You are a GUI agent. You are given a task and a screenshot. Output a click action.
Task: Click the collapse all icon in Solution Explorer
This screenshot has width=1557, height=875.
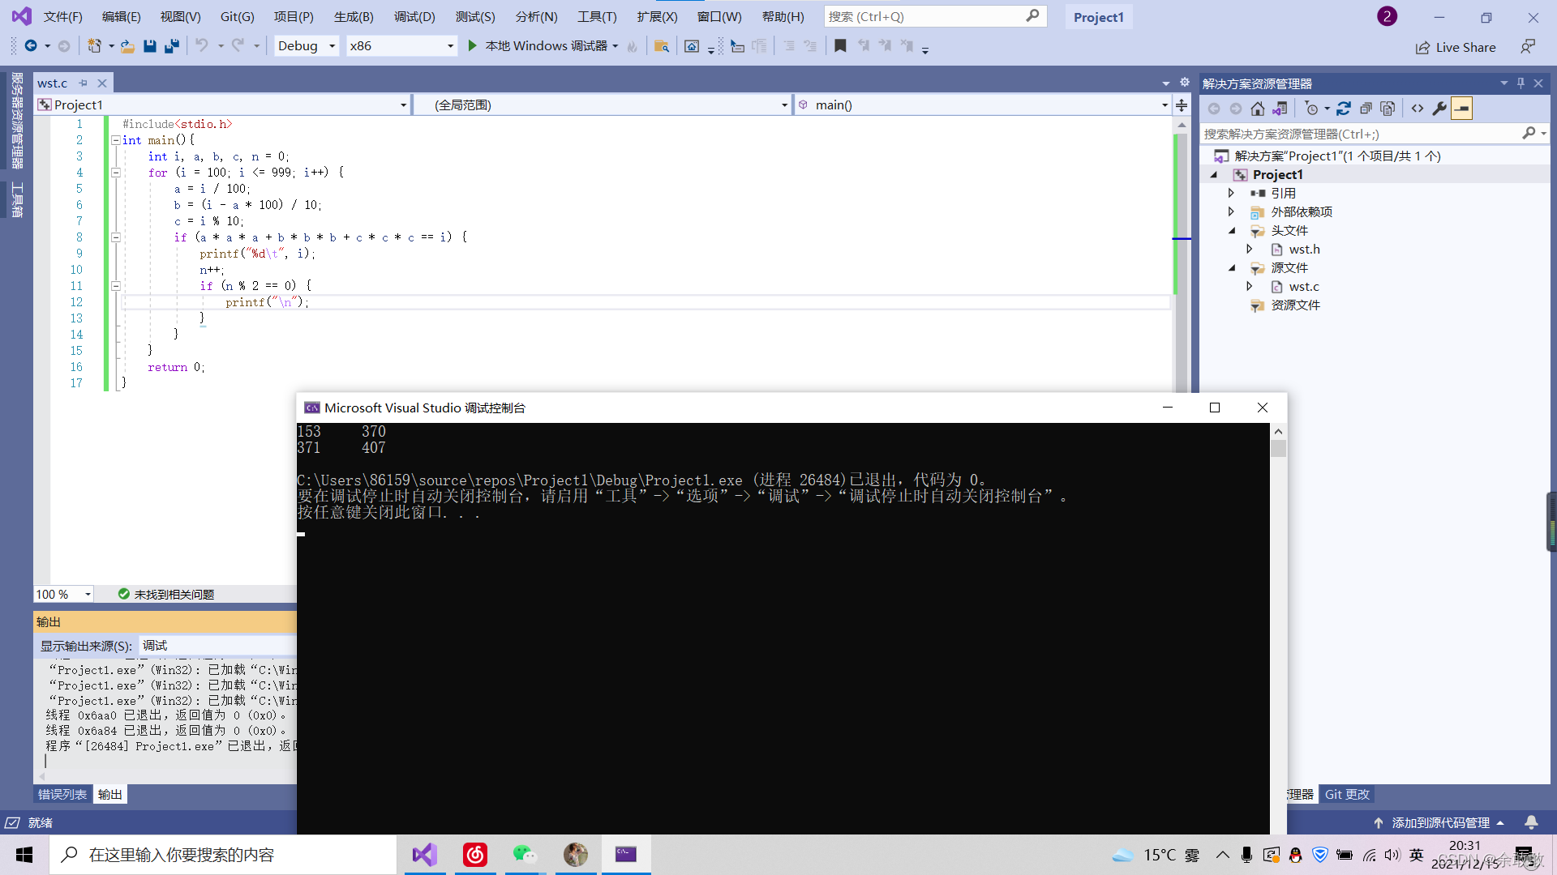point(1366,109)
